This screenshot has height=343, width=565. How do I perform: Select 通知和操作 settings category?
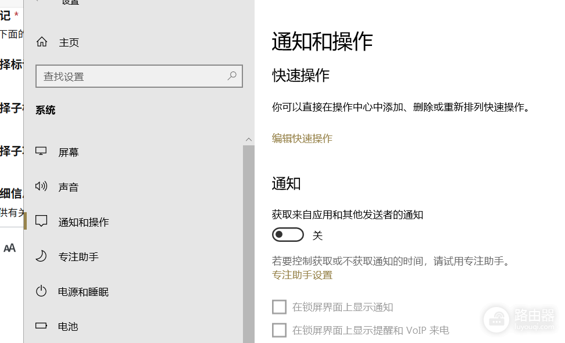(84, 222)
